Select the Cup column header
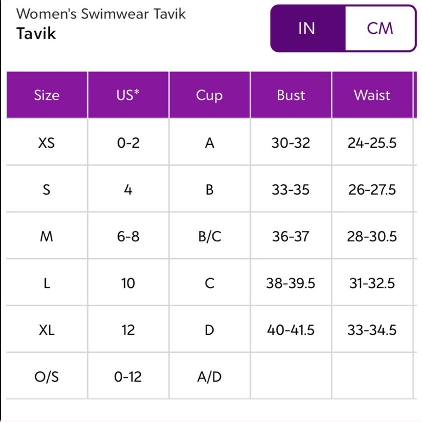This screenshot has width=422, height=422. pos(209,95)
